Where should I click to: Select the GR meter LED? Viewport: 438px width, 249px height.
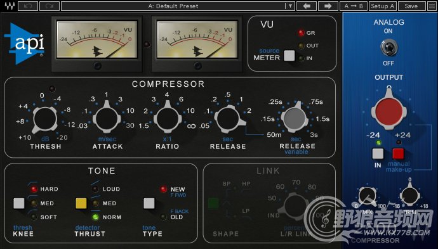click(x=301, y=33)
